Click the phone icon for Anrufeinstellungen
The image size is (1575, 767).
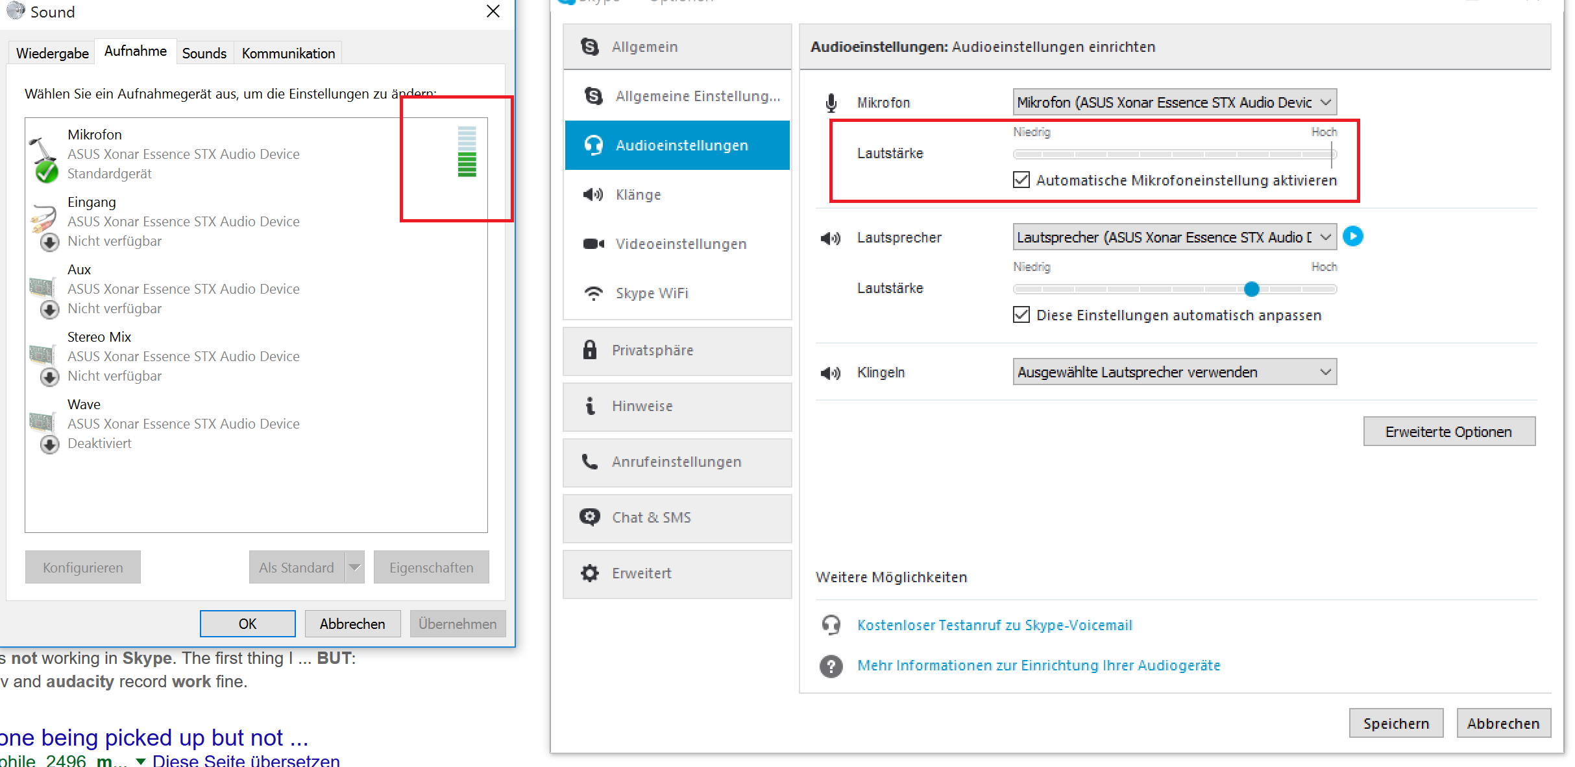pyautogui.click(x=589, y=462)
